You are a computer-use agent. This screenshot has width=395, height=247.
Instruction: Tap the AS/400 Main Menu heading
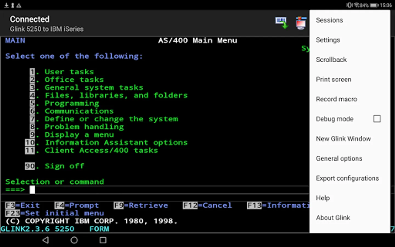[x=198, y=41]
